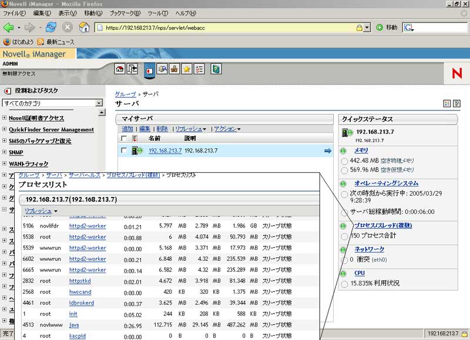Click the left panel scroll-up arrow
The height and width of the screenshot is (340, 470).
[102, 113]
